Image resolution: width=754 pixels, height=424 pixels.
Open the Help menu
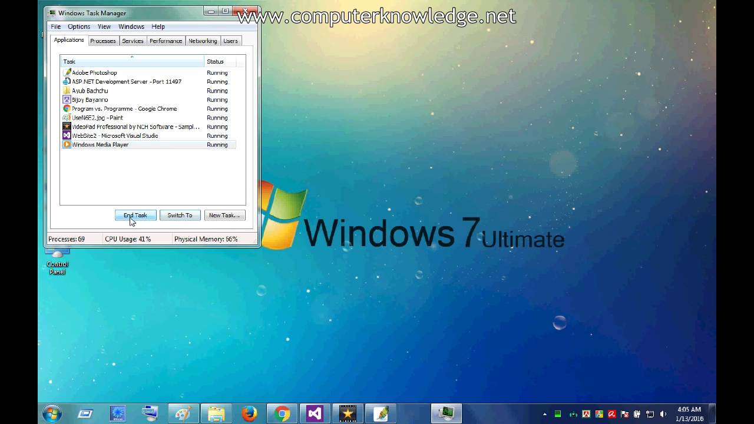pyautogui.click(x=158, y=26)
